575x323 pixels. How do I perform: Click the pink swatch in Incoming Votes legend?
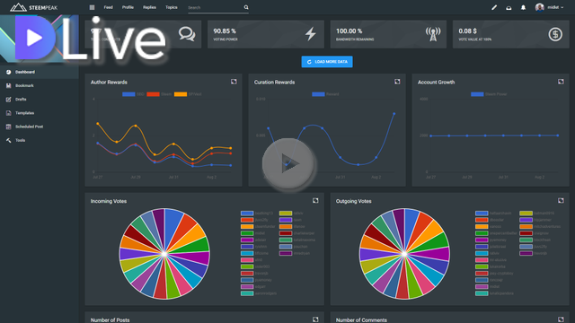pyautogui.click(x=247, y=260)
